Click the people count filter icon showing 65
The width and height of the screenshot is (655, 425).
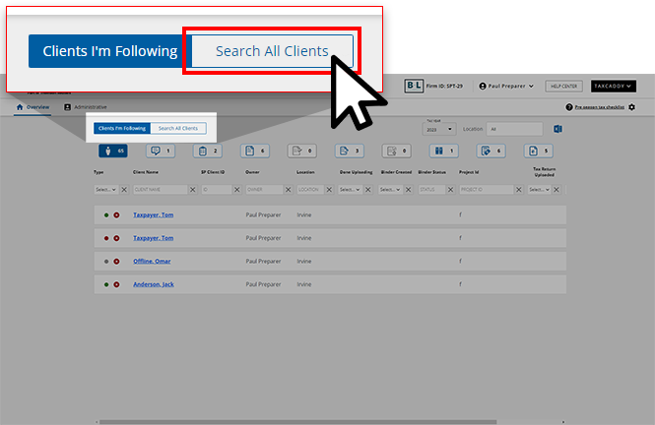click(x=112, y=152)
